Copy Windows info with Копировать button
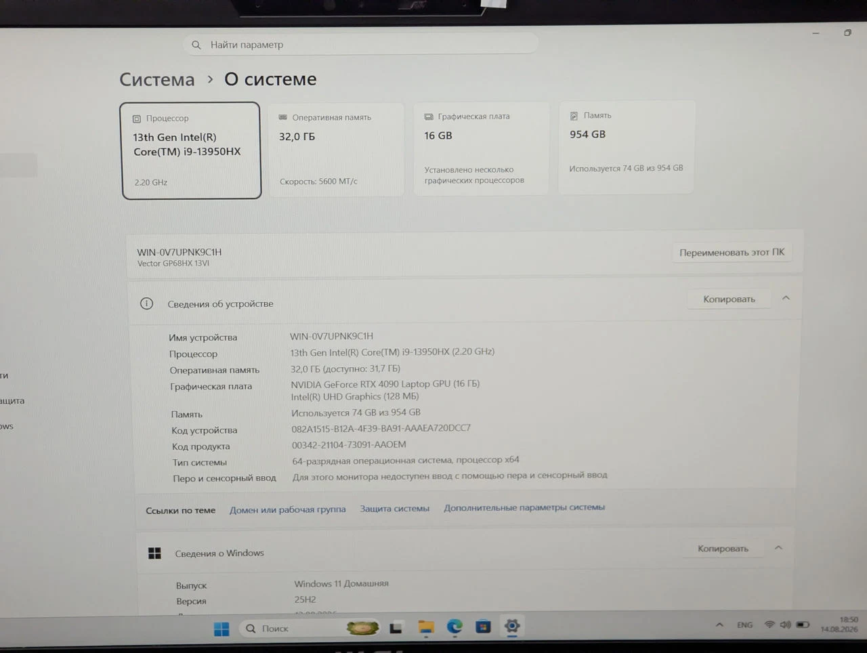Image resolution: width=867 pixels, height=653 pixels. 723,548
